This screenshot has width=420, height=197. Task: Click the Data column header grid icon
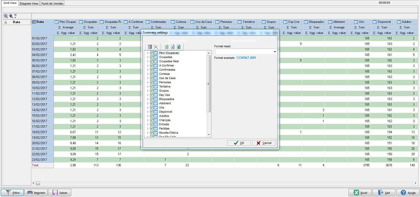coord(34,22)
